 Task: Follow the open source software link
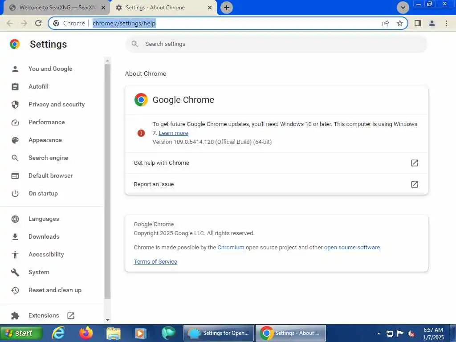(352, 248)
